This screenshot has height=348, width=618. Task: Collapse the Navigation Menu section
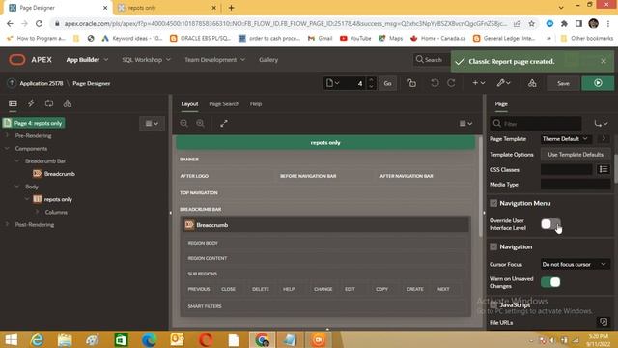coord(493,203)
